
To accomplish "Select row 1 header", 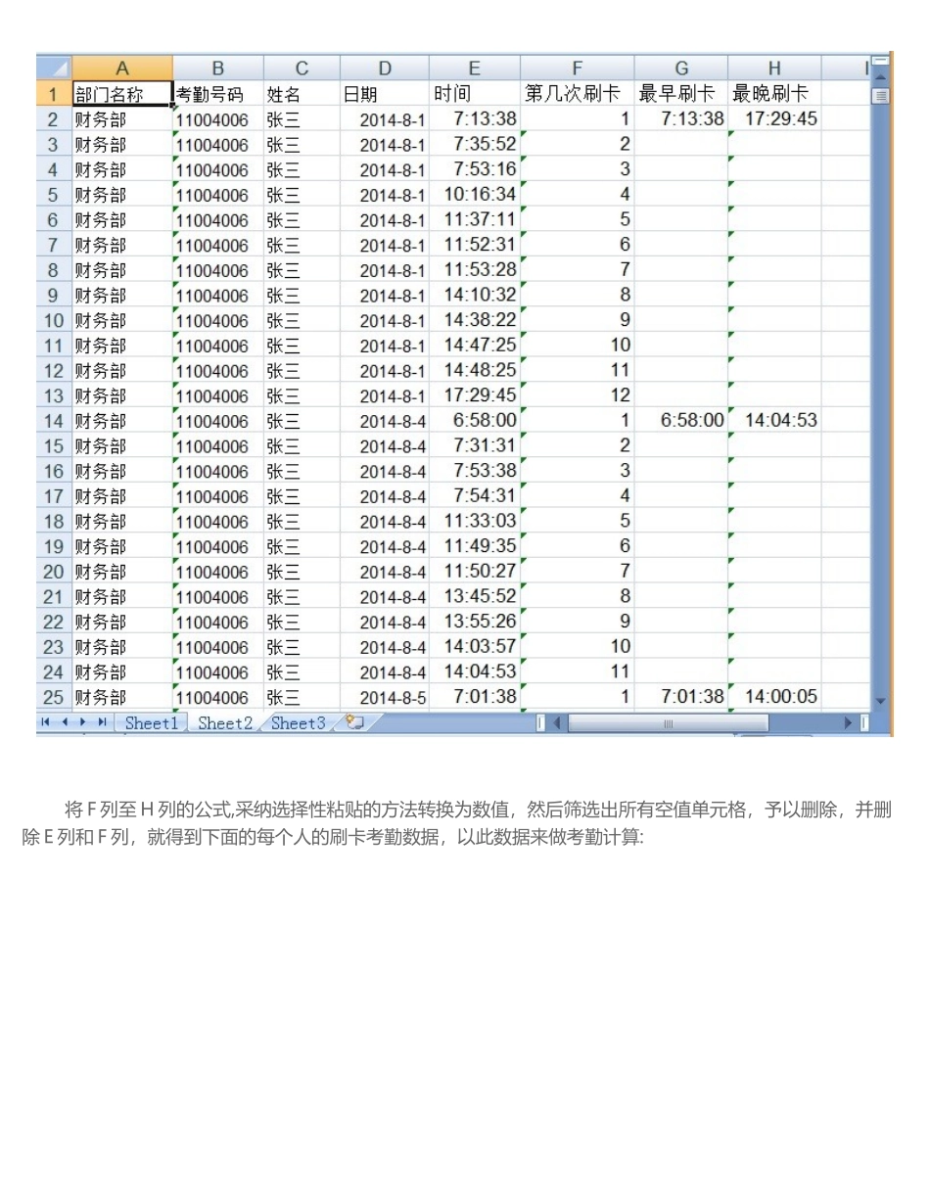I will (x=55, y=94).
